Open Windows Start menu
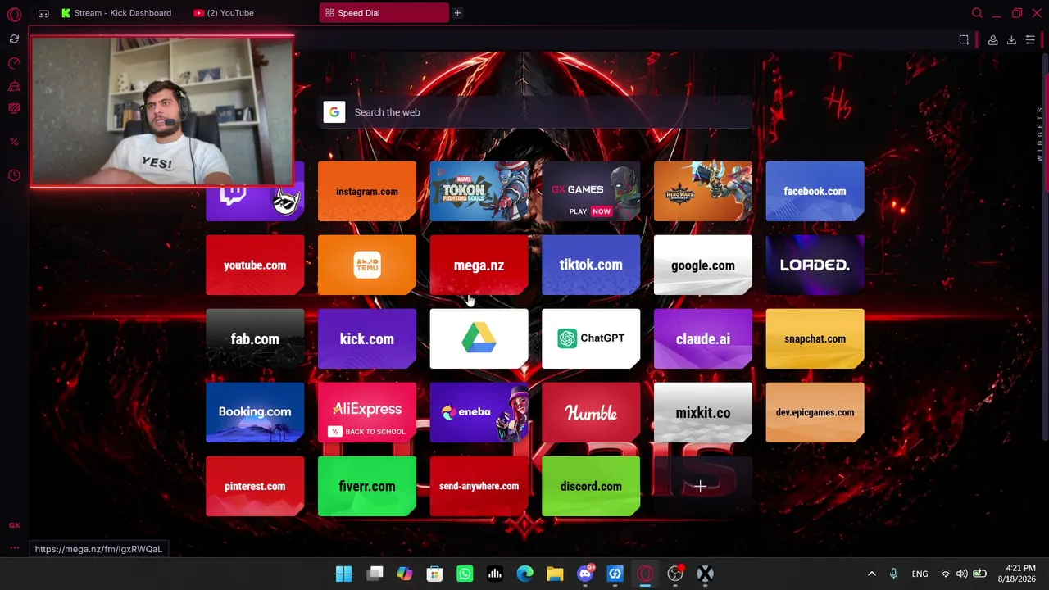The width and height of the screenshot is (1049, 590). (x=344, y=574)
